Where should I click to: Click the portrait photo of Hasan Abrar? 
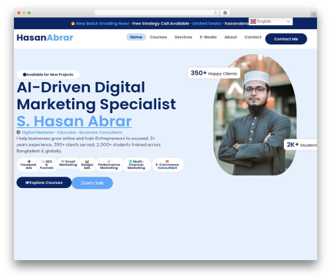[255, 115]
